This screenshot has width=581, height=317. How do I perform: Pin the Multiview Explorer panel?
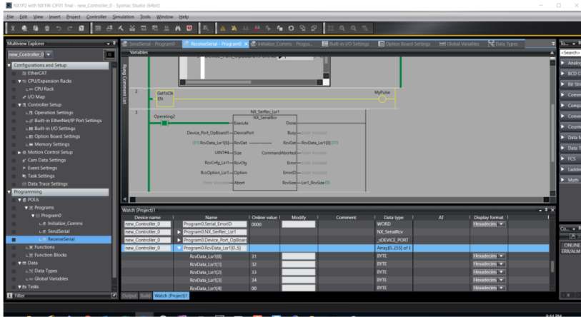(x=114, y=44)
